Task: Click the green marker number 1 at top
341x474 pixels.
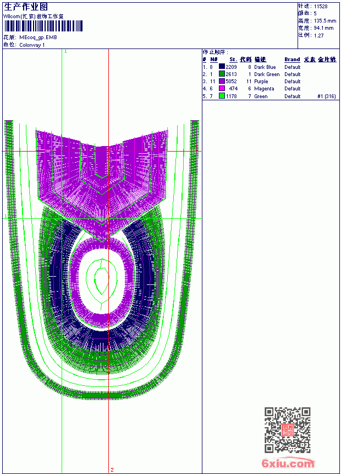Action: tap(65, 52)
